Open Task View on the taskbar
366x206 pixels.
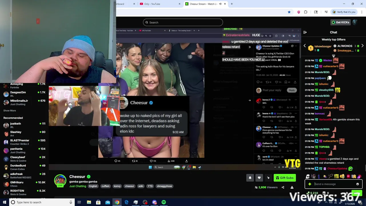[x=79, y=202]
